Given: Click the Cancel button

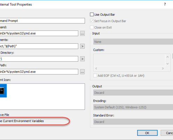Looking at the screenshot, I should 167,133.
